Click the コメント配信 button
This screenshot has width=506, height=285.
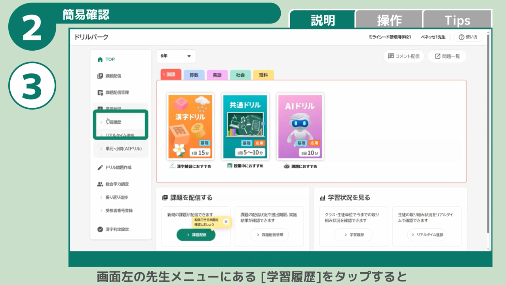tap(403, 56)
